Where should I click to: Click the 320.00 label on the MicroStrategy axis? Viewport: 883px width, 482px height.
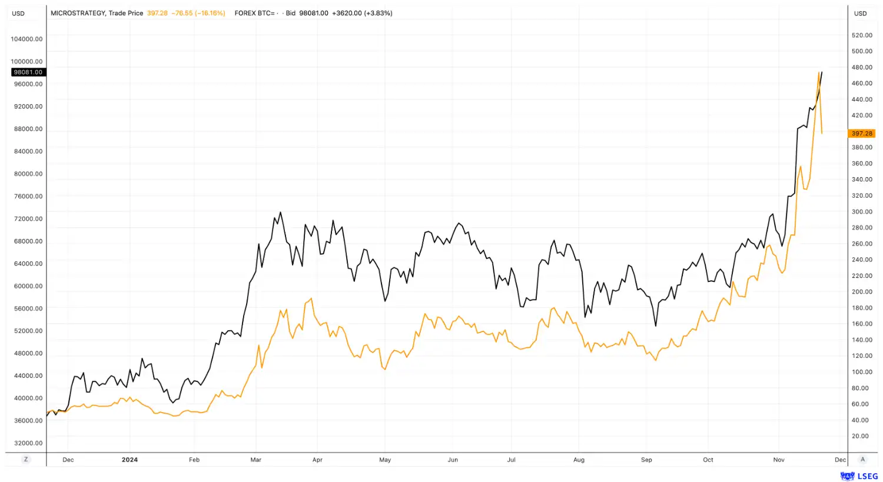coord(862,195)
